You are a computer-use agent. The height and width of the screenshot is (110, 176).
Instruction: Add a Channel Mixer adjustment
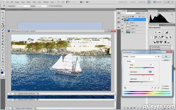pyautogui.click(x=170, y=37)
